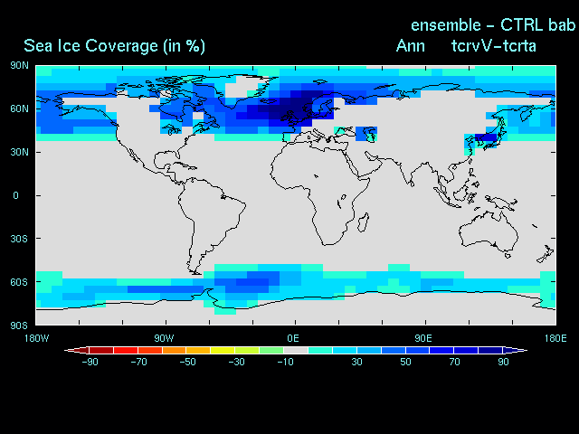Click the 180W longitude label
The width and height of the screenshot is (579, 434).
(36, 338)
